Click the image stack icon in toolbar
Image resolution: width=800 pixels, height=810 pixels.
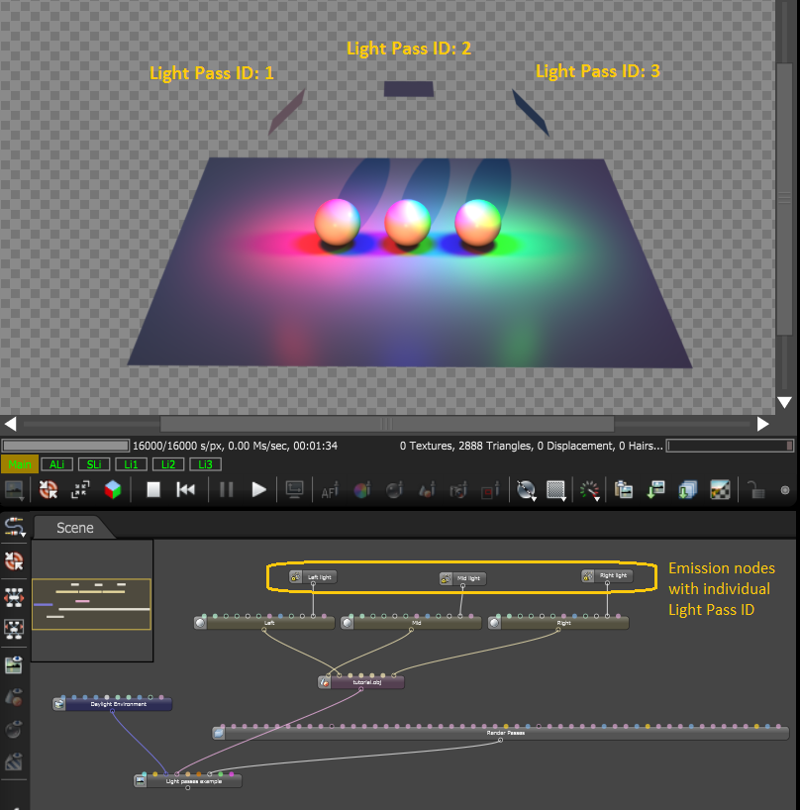click(x=688, y=490)
